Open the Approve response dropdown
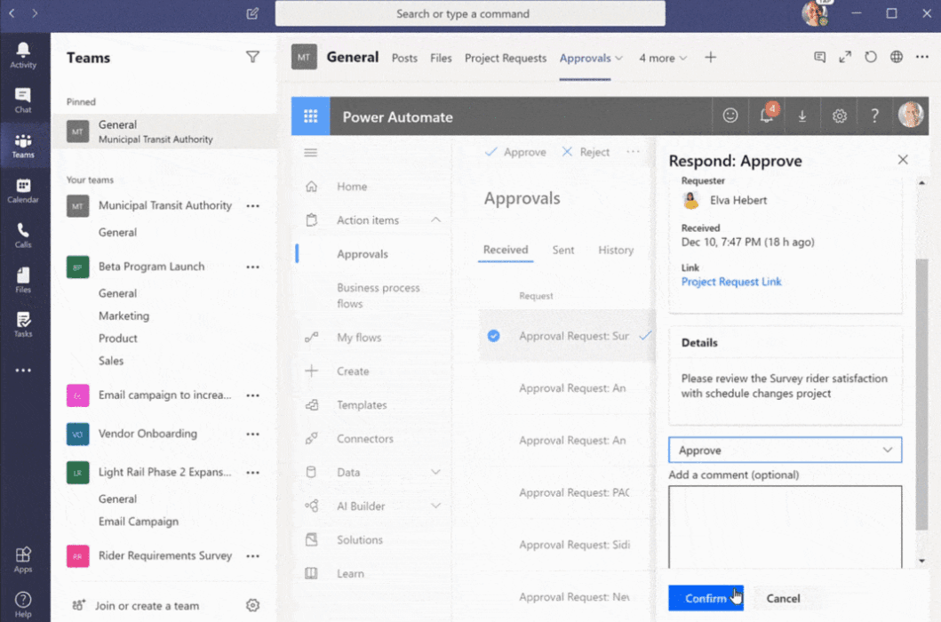941x622 pixels. 785,450
